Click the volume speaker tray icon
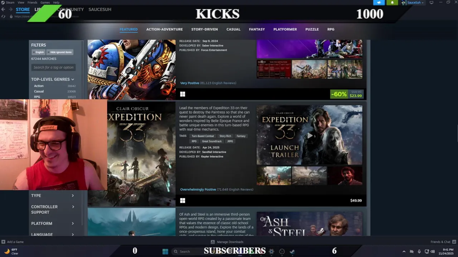The image size is (458, 257). coord(433,251)
